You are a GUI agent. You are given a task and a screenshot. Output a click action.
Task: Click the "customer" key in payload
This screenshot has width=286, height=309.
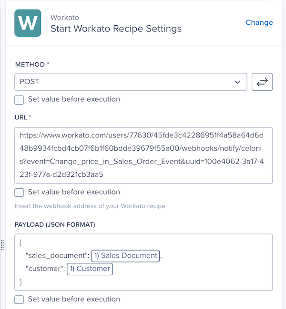[x=45, y=269]
